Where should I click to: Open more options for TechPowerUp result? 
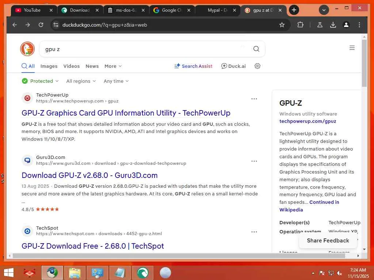point(254,98)
